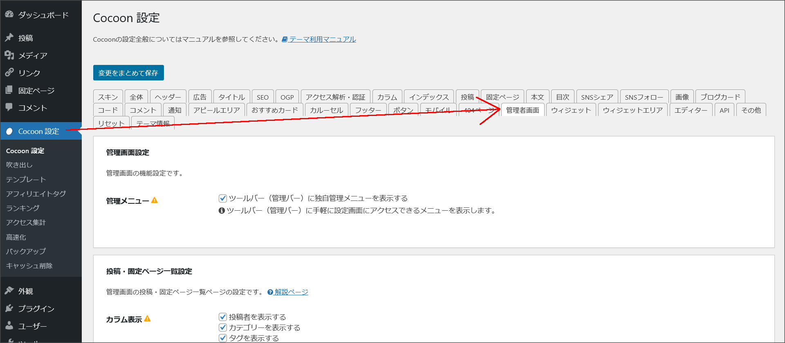Viewport: 785px width, 343px height.
Task: Switch to the インデックス tab
Action: (x=429, y=97)
